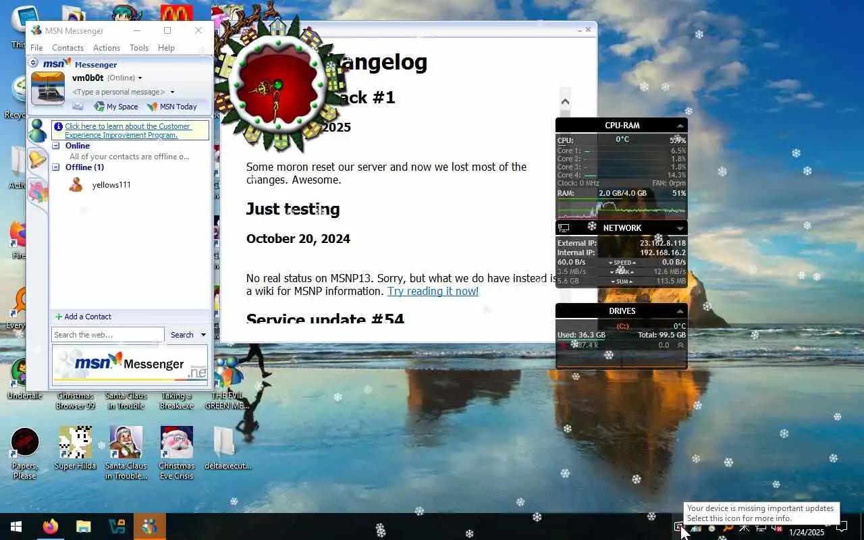This screenshot has width=864, height=540.
Task: Open the VS taskbar app icon
Action: tap(116, 526)
